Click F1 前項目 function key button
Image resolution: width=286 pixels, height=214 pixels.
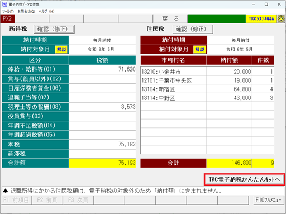(x=16, y=200)
